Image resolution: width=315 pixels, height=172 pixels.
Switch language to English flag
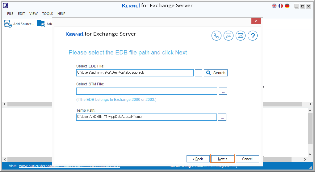tap(274, 6)
